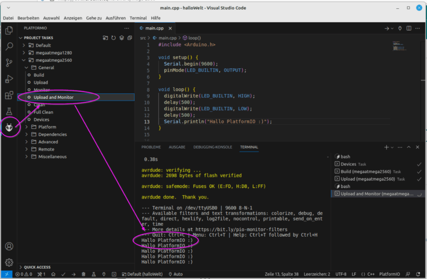Open the Terminal menu in menu bar
Viewport: 427px width, 279px height.
[138, 18]
